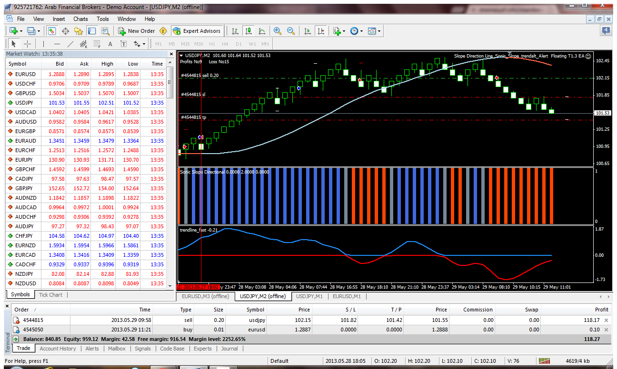Toggle the Market Watch window button

(x=52, y=31)
